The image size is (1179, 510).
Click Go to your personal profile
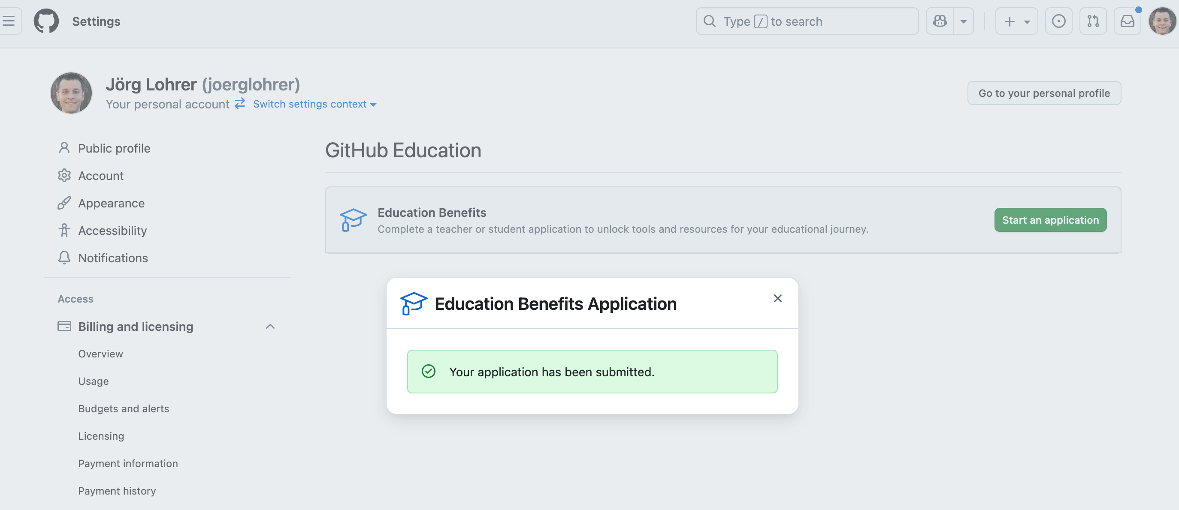tap(1043, 93)
